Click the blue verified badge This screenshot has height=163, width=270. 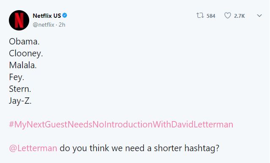pos(65,16)
